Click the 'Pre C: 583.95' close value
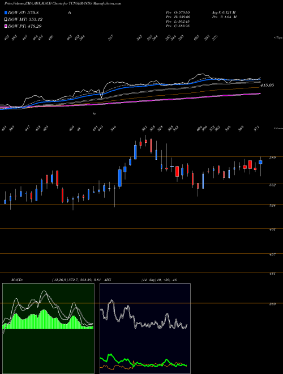The height and width of the screenshot is (374, 283). [x=178, y=26]
